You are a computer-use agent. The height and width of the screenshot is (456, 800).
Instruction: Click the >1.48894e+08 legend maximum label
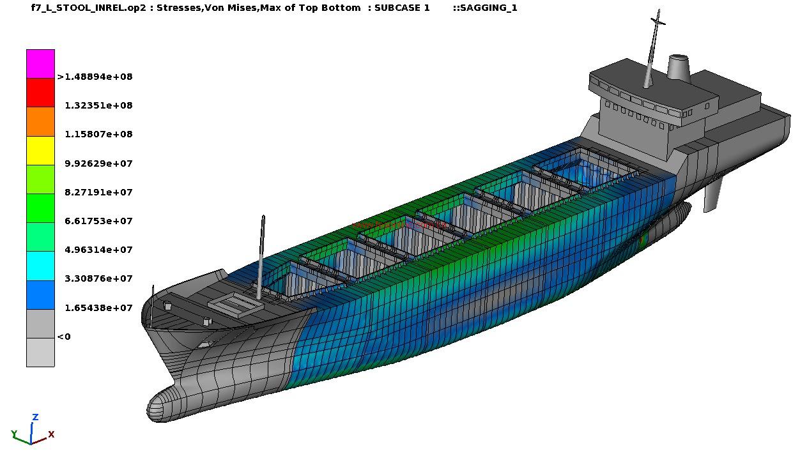pos(95,77)
